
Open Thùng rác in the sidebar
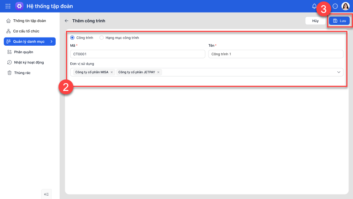[22, 73]
